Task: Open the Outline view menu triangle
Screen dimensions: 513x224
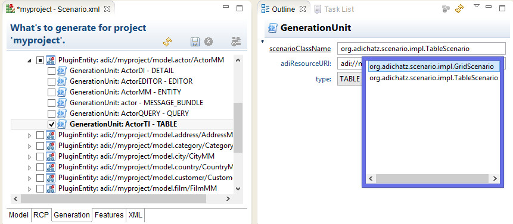Action: (x=477, y=6)
